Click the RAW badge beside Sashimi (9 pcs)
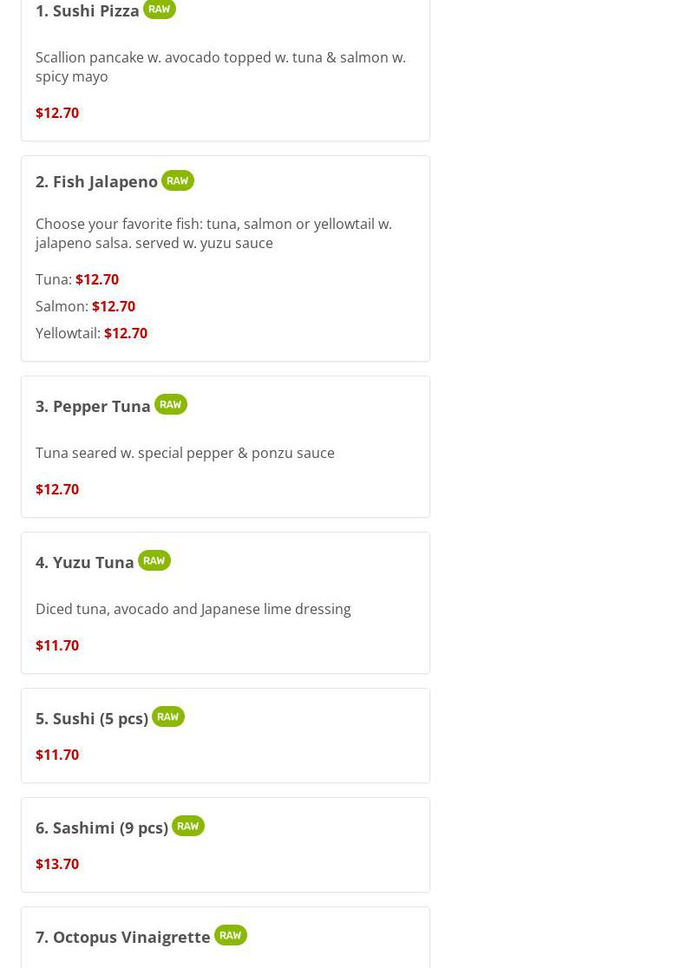The width and height of the screenshot is (681, 968). (187, 826)
